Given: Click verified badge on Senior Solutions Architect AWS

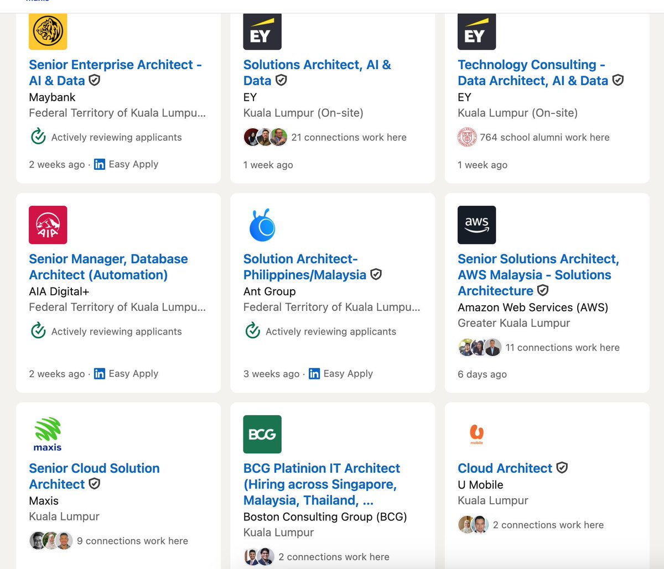Looking at the screenshot, I should [x=543, y=290].
